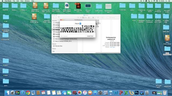Click the Finder edit tags button
This screenshot has width=172, height=96.
click(102, 18)
